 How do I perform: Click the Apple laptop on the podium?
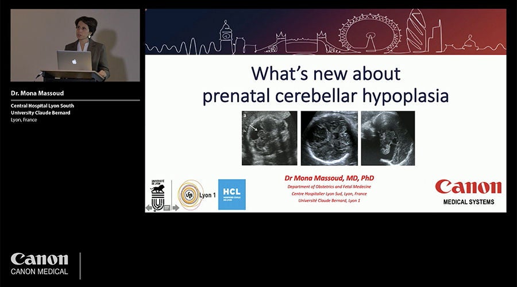[74, 61]
